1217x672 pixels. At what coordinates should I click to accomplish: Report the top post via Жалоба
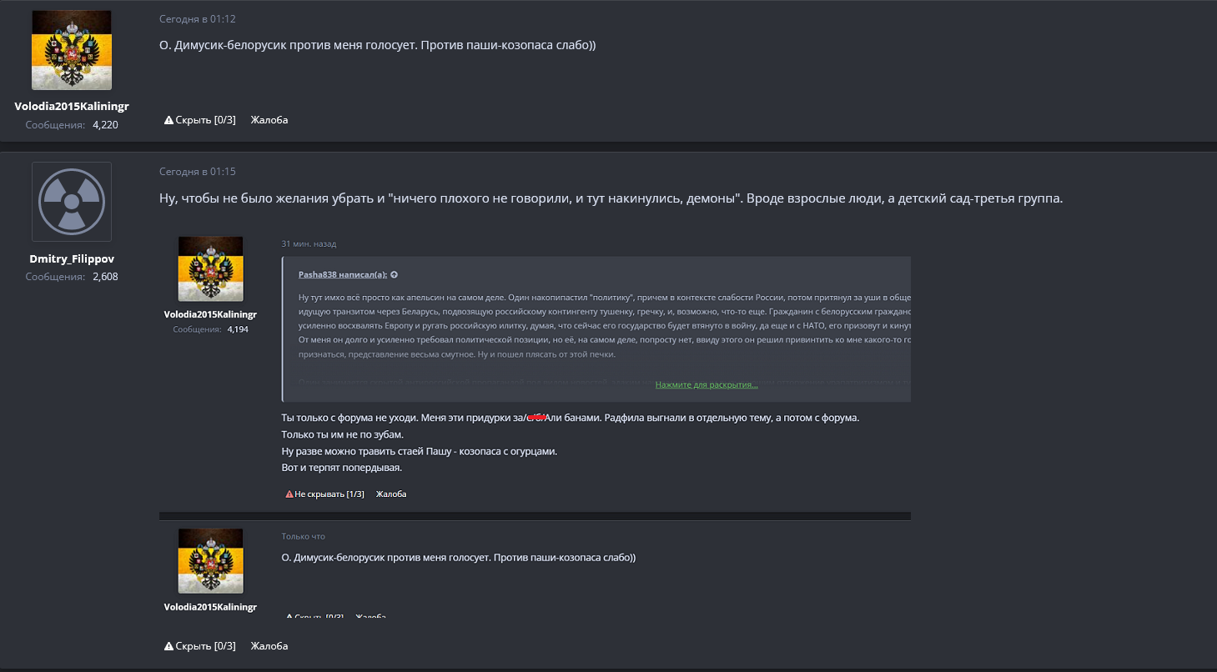(x=269, y=119)
